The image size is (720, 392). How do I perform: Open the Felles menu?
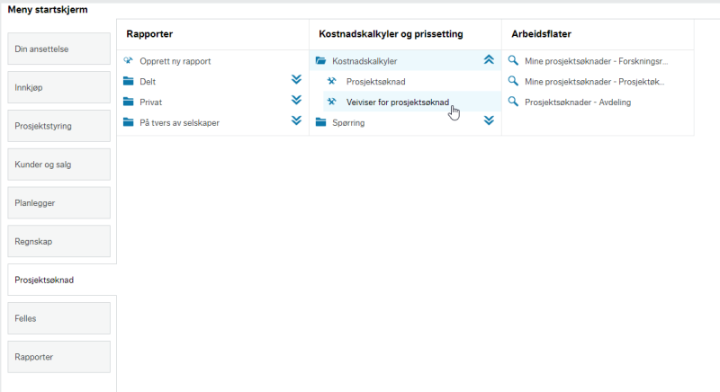[x=58, y=318]
